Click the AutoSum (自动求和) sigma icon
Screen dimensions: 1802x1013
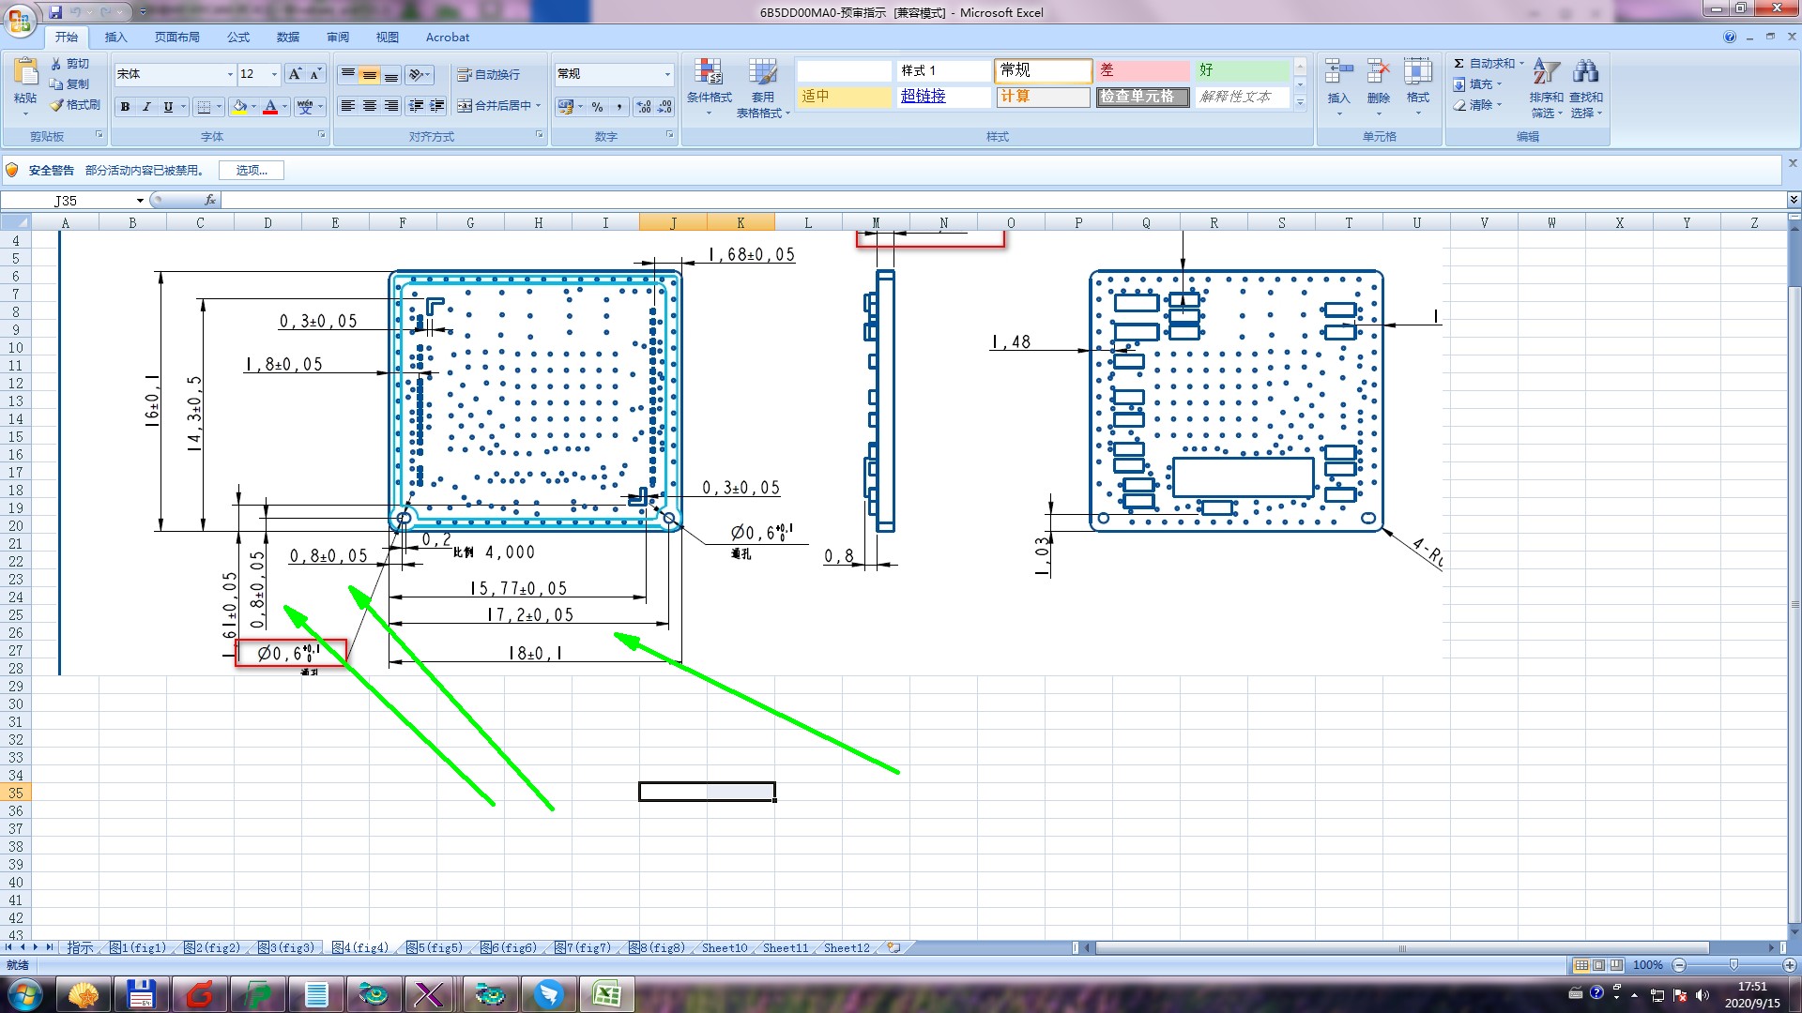tap(1459, 64)
